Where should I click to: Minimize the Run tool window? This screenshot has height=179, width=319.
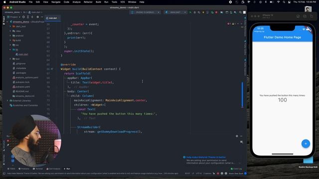241,136
